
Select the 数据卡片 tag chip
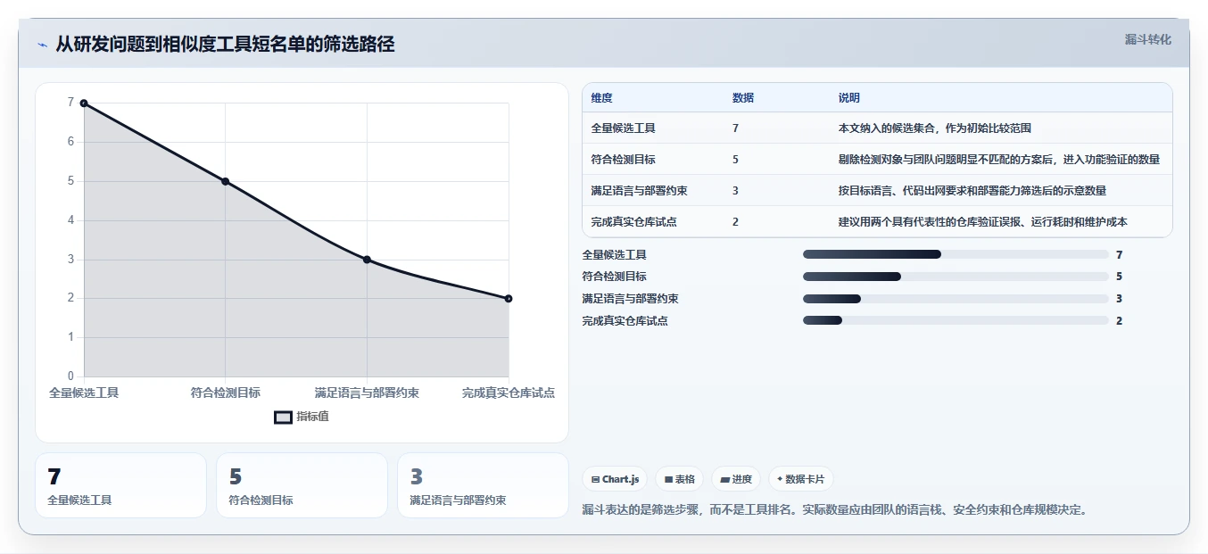pos(801,479)
